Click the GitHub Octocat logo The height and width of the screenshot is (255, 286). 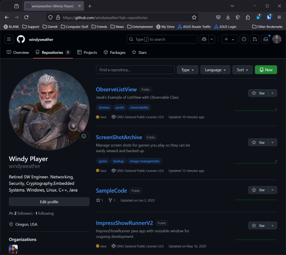[21, 39]
